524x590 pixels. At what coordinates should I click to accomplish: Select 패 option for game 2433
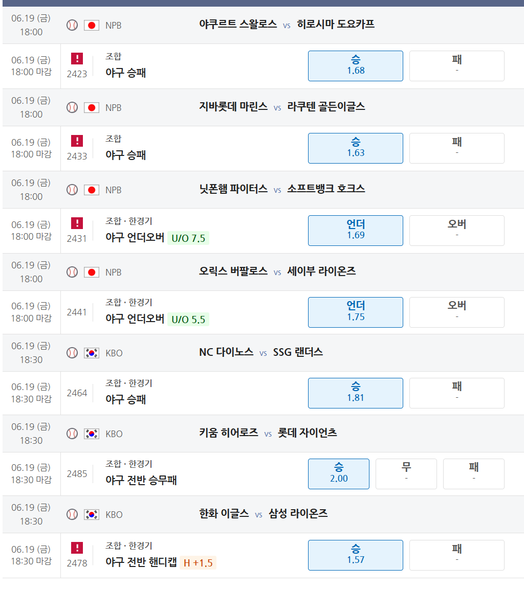[456, 148]
